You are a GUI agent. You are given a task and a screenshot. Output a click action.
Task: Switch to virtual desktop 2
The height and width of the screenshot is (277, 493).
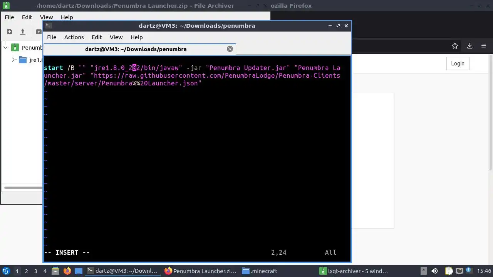pos(26,271)
